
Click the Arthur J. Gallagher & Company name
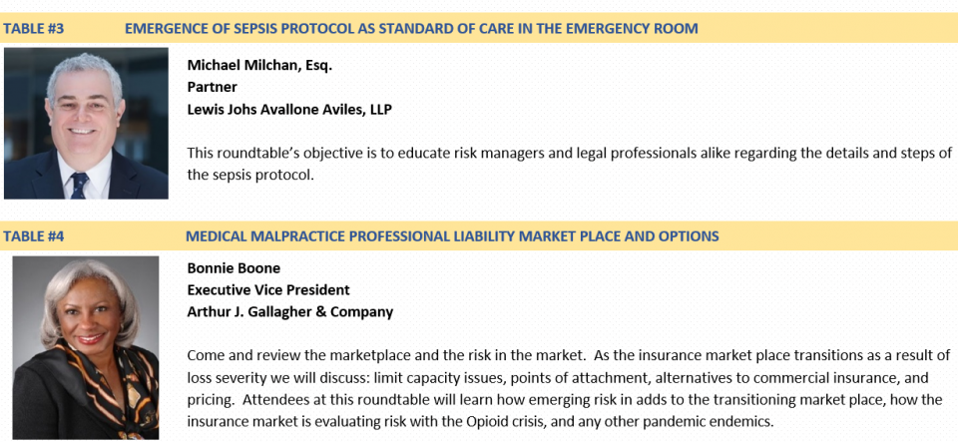tap(290, 312)
